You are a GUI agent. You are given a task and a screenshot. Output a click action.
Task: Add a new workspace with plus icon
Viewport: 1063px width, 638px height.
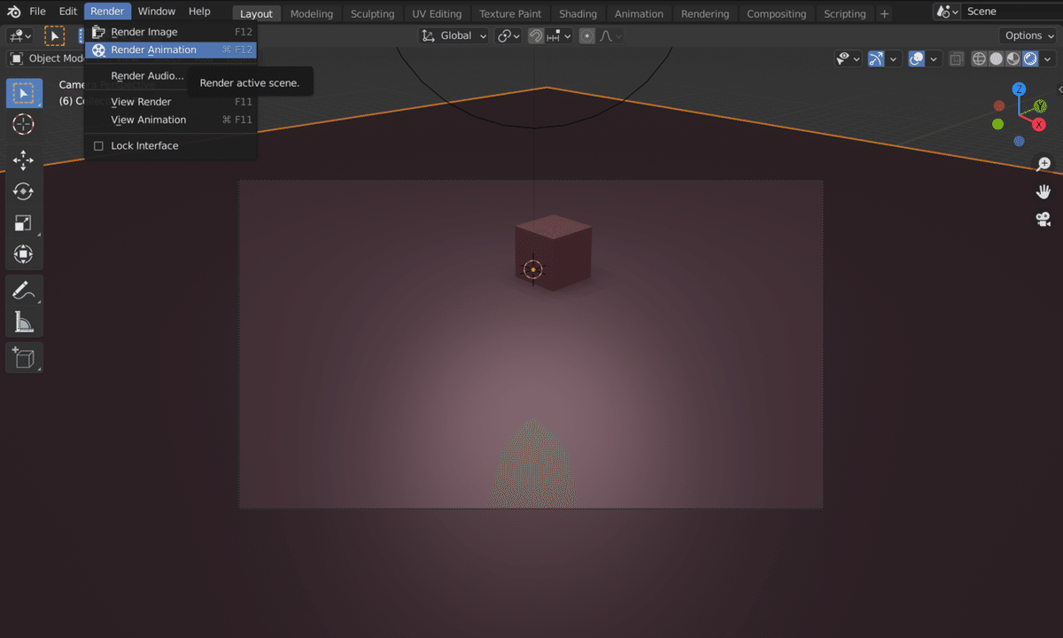[x=884, y=13]
